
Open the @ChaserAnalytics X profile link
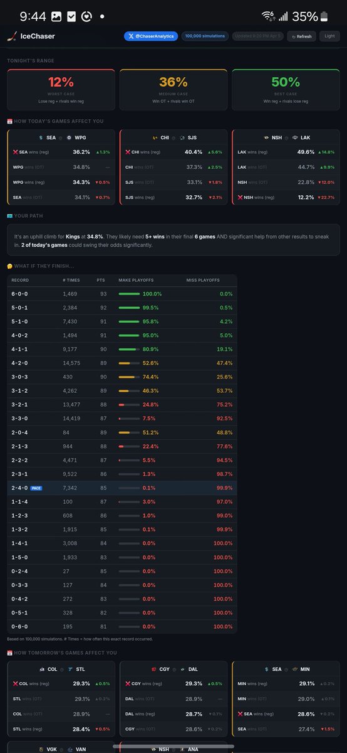(151, 36)
